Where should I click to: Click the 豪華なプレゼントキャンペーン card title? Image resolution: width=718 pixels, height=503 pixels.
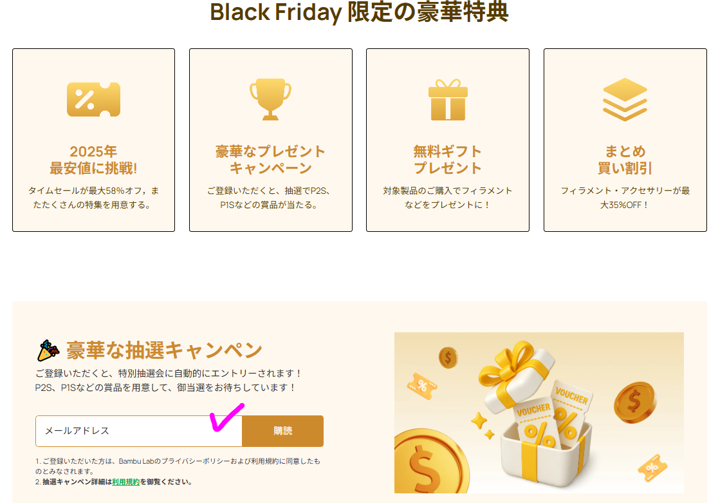(x=271, y=160)
